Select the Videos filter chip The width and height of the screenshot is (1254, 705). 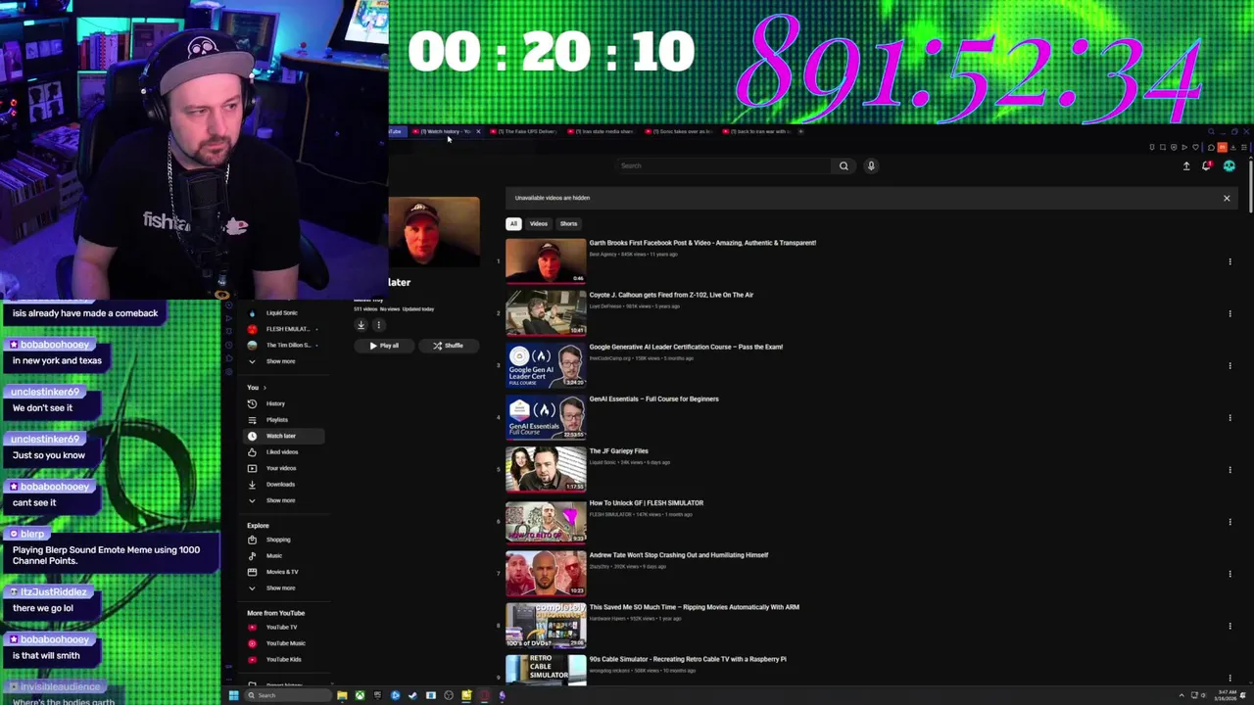539,223
